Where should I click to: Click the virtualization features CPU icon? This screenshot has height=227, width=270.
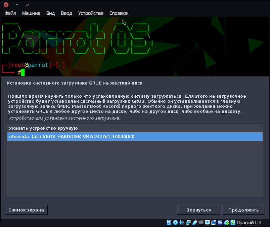220,223
